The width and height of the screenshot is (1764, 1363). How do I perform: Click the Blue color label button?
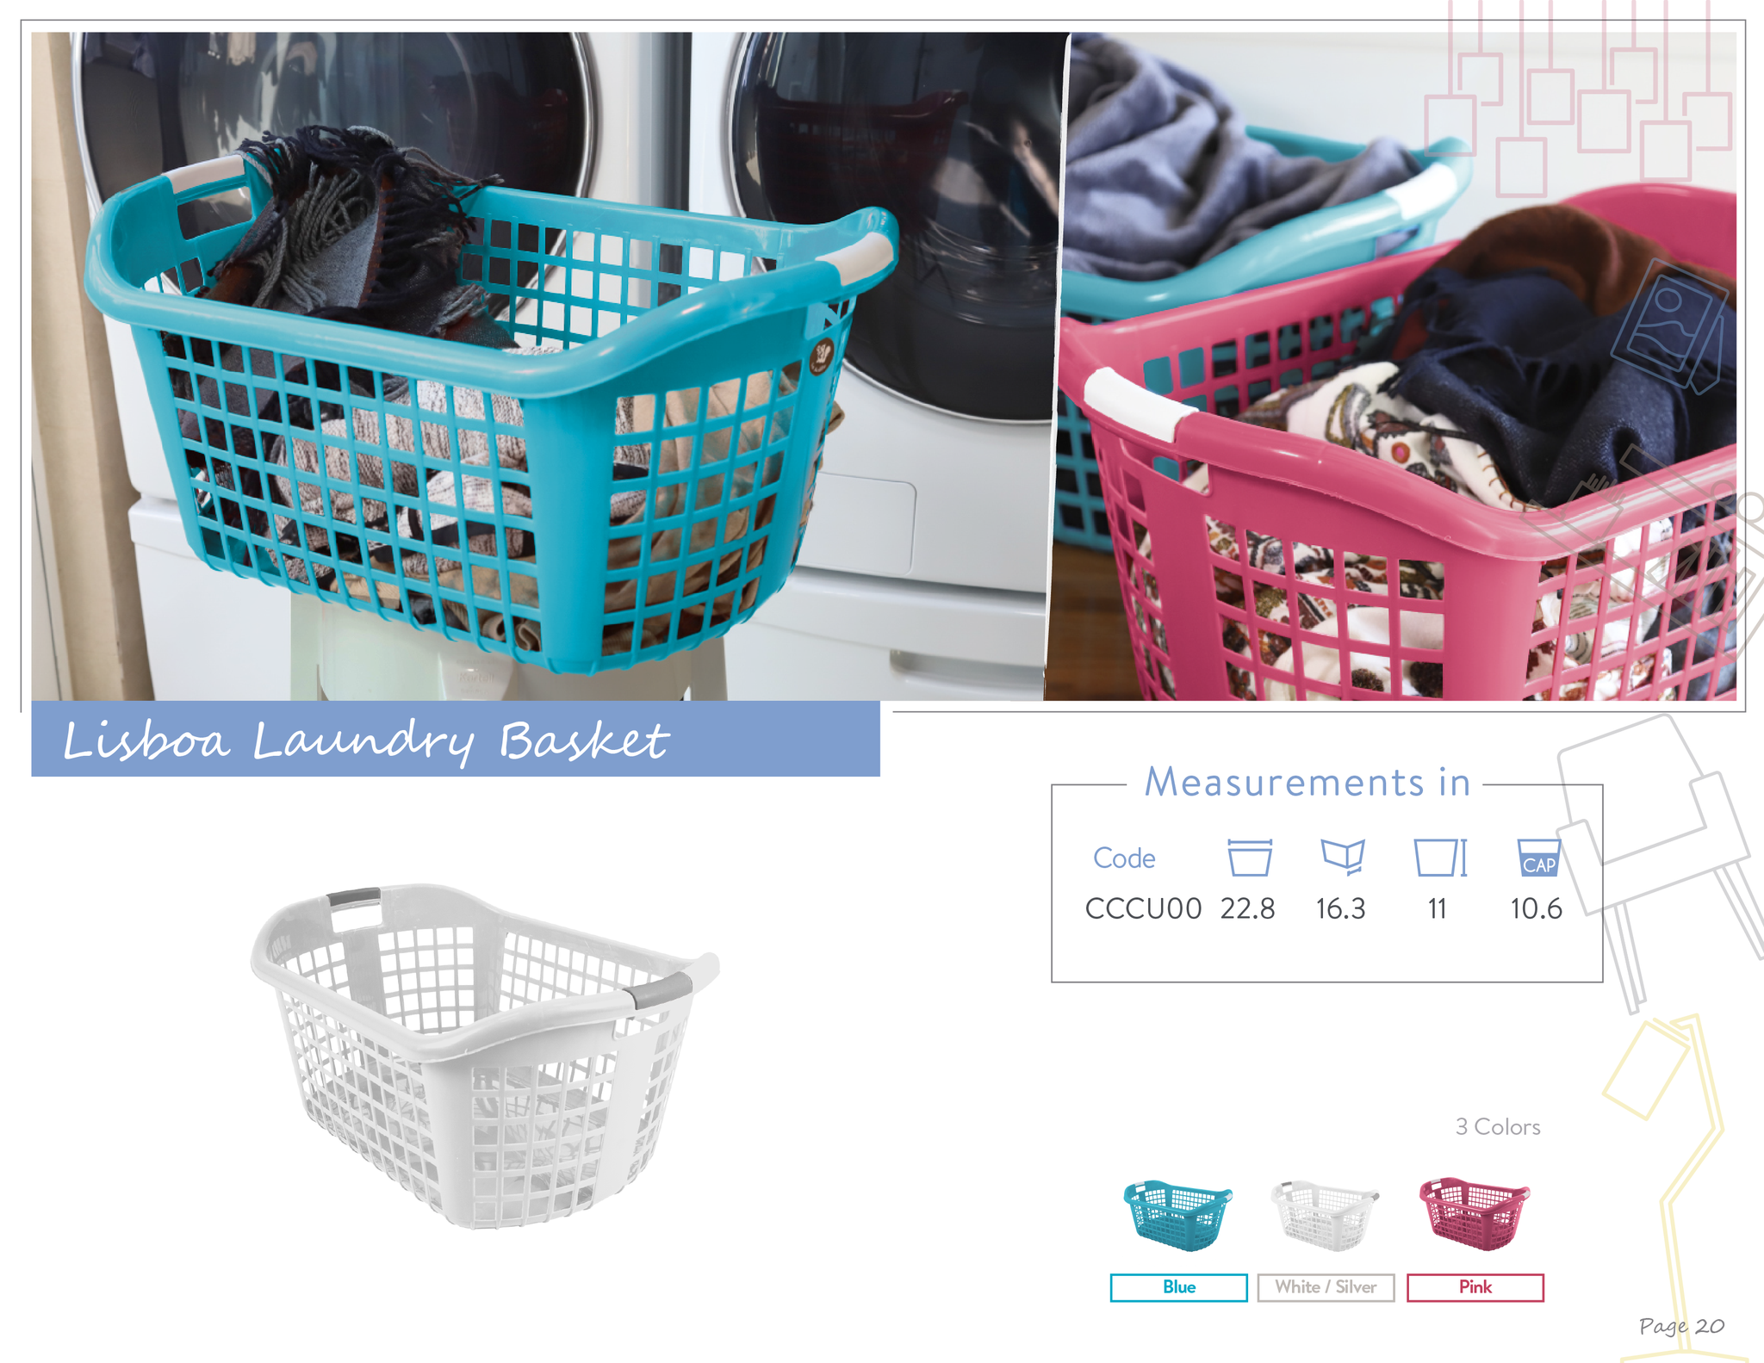pyautogui.click(x=1178, y=1287)
